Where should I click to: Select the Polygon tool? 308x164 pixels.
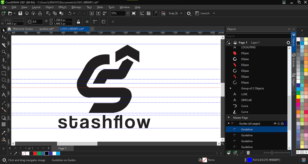(x=4, y=86)
